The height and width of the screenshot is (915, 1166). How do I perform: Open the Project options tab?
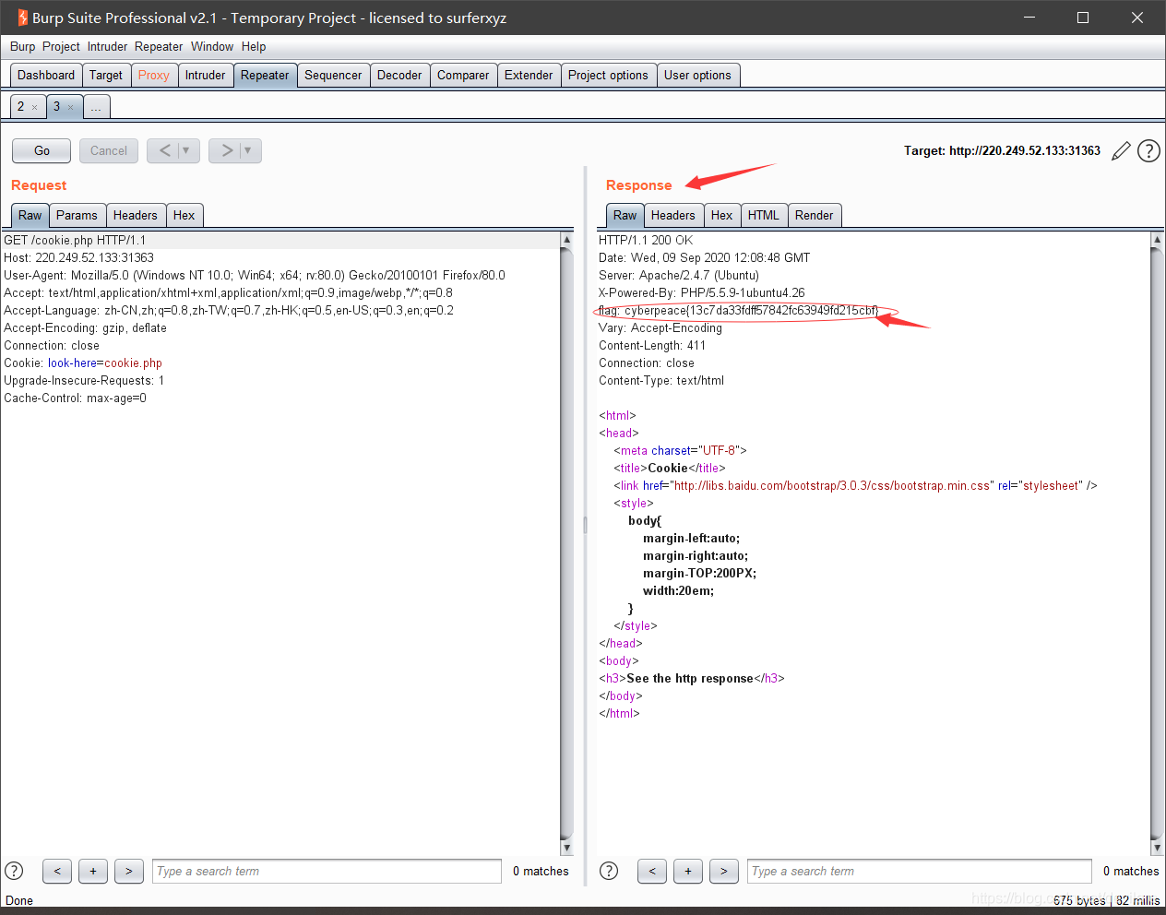(x=608, y=76)
